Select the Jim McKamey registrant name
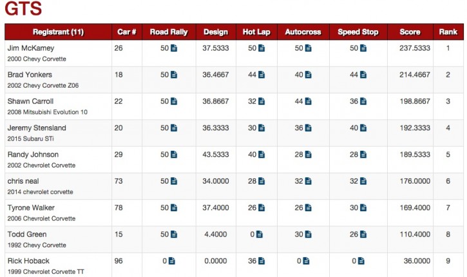This screenshot has width=467, height=277. tap(31, 48)
